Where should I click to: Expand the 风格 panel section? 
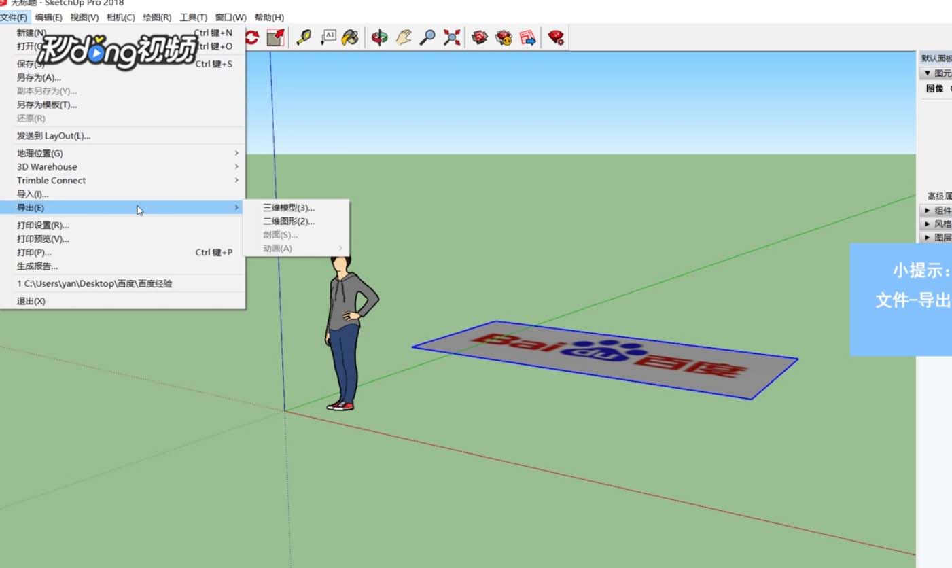[x=936, y=224]
